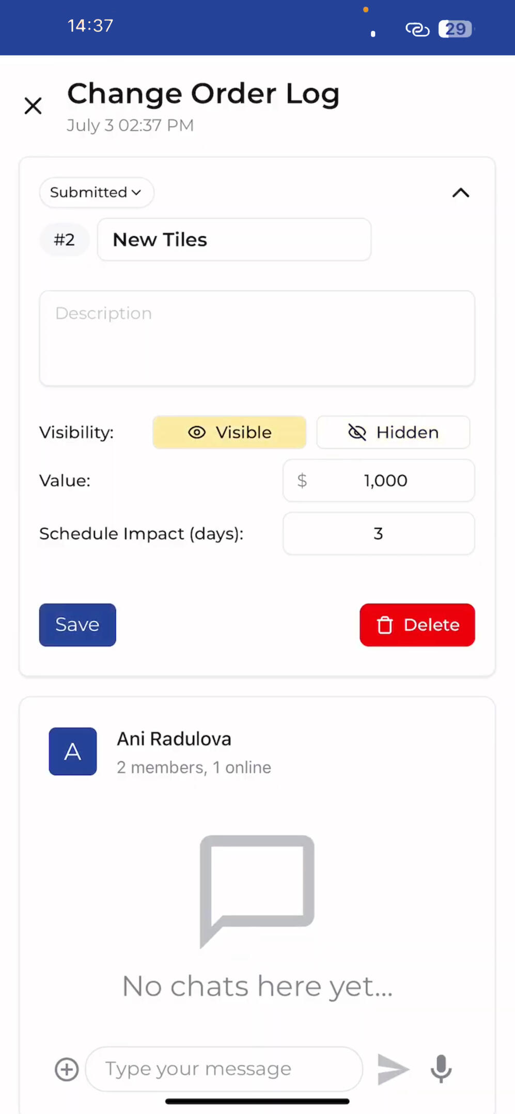Viewport: 515px width, 1114px height.
Task: Type in the message input box
Action: click(x=224, y=1069)
